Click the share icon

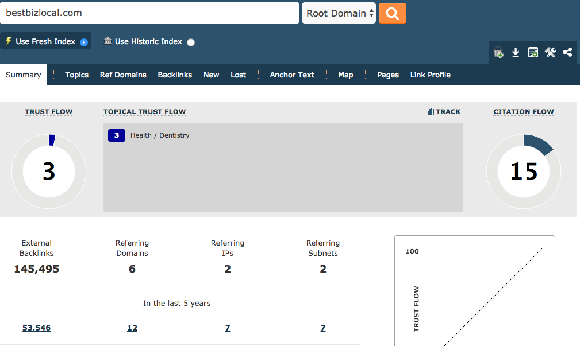tap(567, 52)
